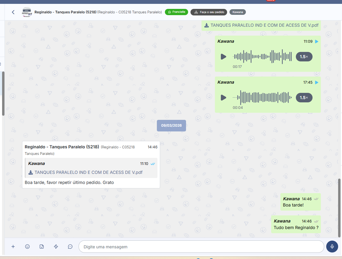Play the 00:17 audio message
Image resolution: width=342 pixels, height=259 pixels.
coord(224,57)
